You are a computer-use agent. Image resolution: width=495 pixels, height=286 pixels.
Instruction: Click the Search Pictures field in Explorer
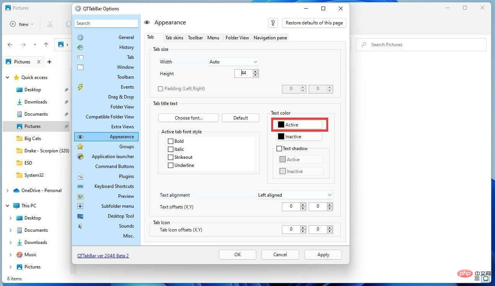(421, 45)
